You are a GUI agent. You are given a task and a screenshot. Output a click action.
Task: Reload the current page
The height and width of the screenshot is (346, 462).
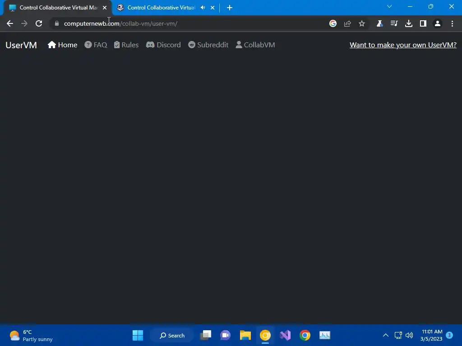pyautogui.click(x=39, y=23)
